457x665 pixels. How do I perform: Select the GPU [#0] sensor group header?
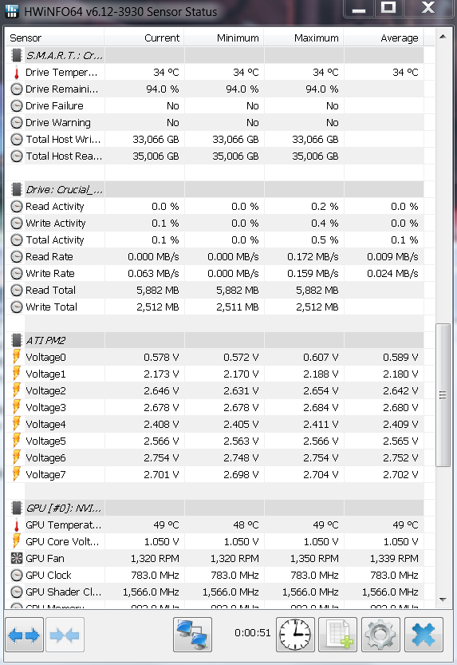[215, 508]
